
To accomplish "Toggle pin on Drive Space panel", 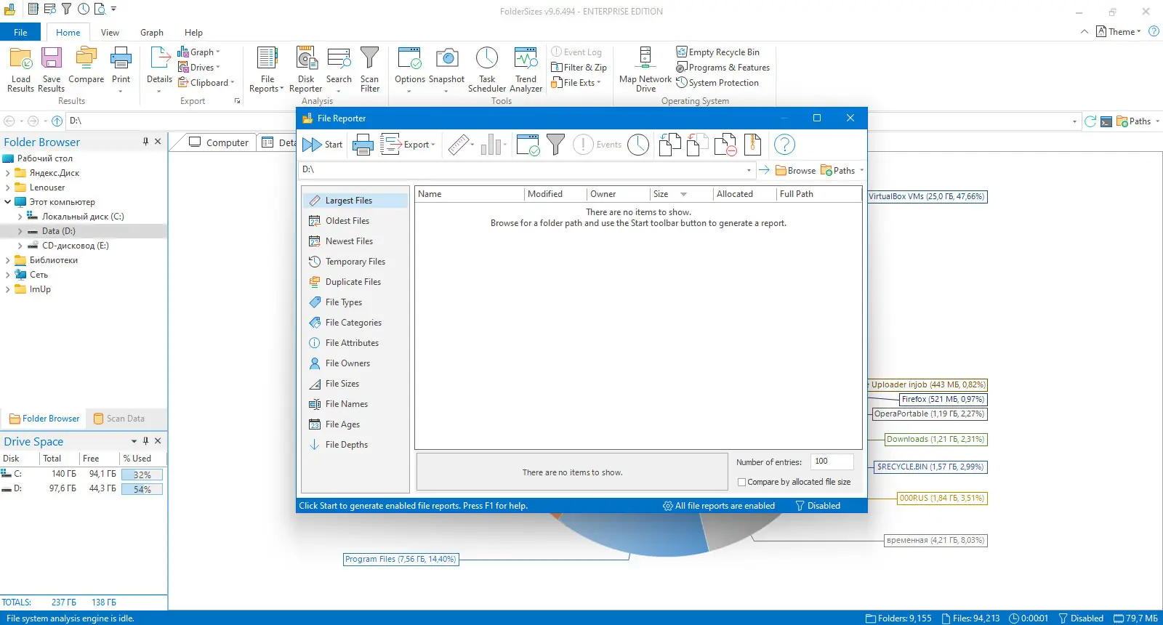I will (145, 441).
